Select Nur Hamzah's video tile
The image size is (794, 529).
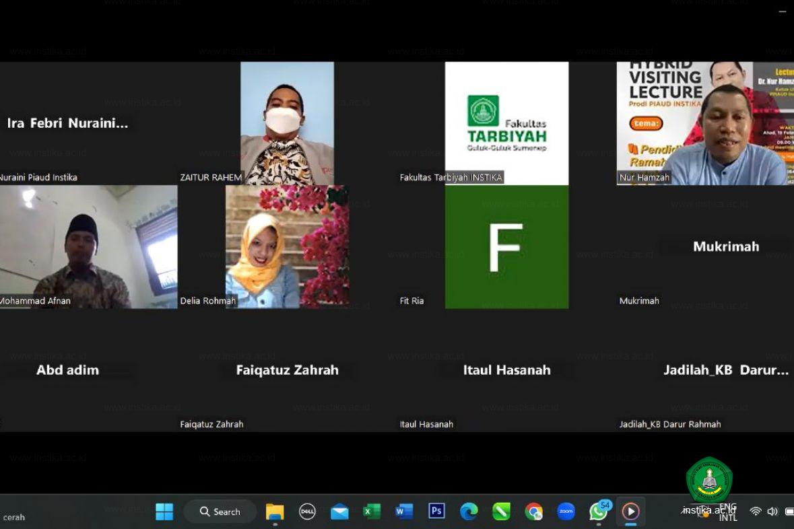[704, 123]
